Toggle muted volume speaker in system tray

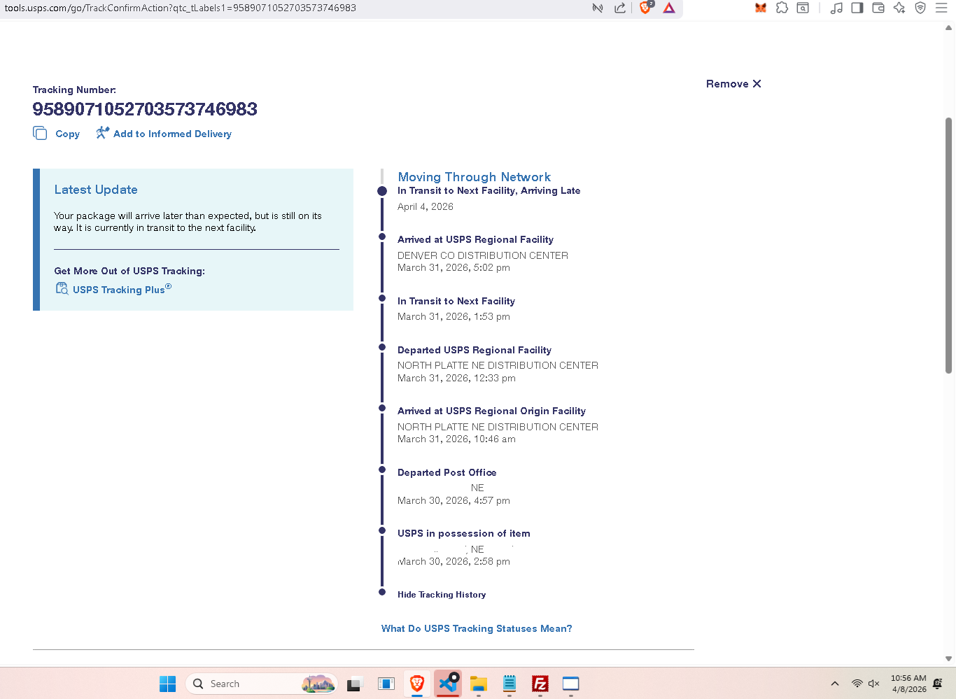[x=873, y=684]
